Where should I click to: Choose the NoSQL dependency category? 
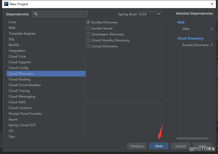pyautogui.click(x=46, y=45)
